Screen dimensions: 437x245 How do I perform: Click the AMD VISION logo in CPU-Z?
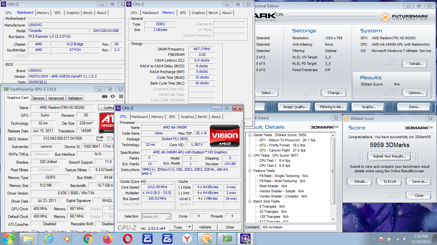tap(225, 136)
